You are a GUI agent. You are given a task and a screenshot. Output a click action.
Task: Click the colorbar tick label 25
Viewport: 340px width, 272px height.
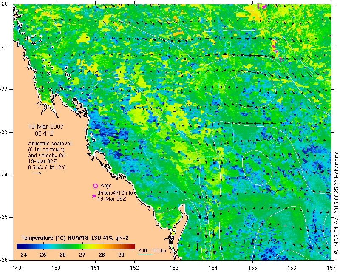43,255
